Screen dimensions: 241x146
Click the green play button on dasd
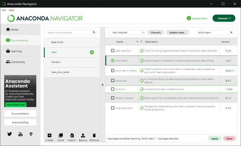[x=92, y=52]
